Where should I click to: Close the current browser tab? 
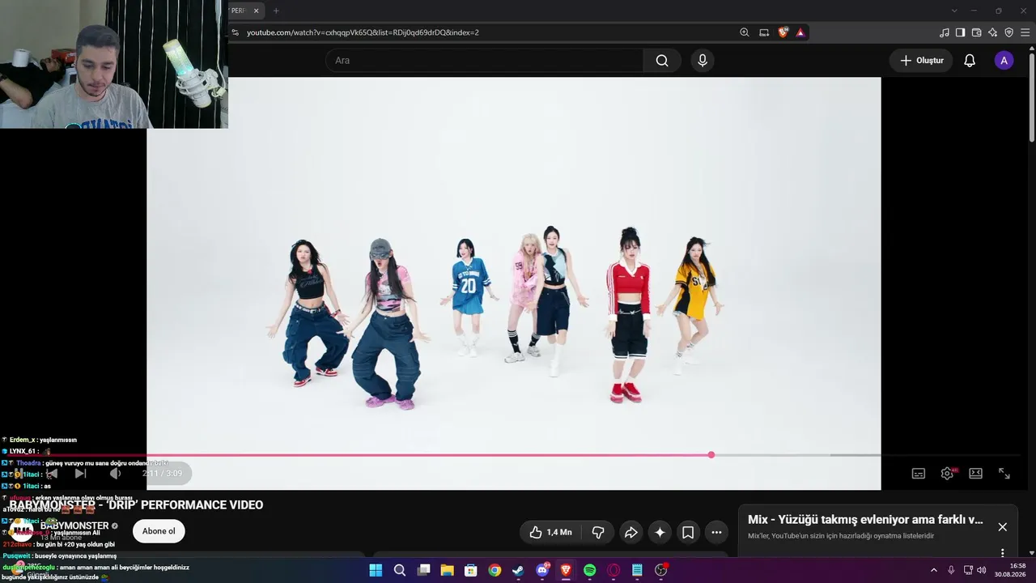[x=257, y=11]
